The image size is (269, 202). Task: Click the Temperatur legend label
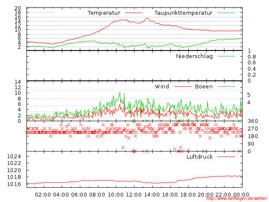(x=104, y=13)
